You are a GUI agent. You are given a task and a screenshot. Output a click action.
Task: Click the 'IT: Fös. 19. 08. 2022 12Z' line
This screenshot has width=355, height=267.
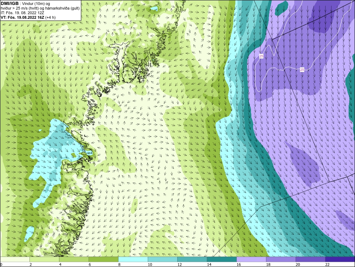coord(22,13)
